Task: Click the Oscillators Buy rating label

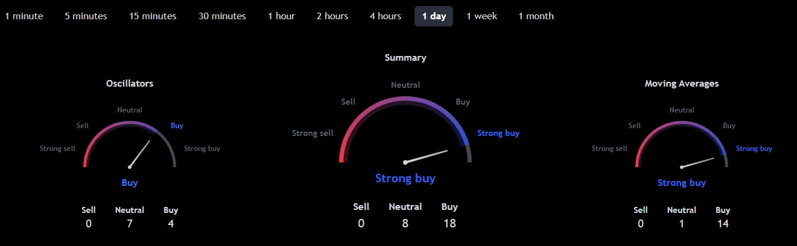Action: click(130, 183)
